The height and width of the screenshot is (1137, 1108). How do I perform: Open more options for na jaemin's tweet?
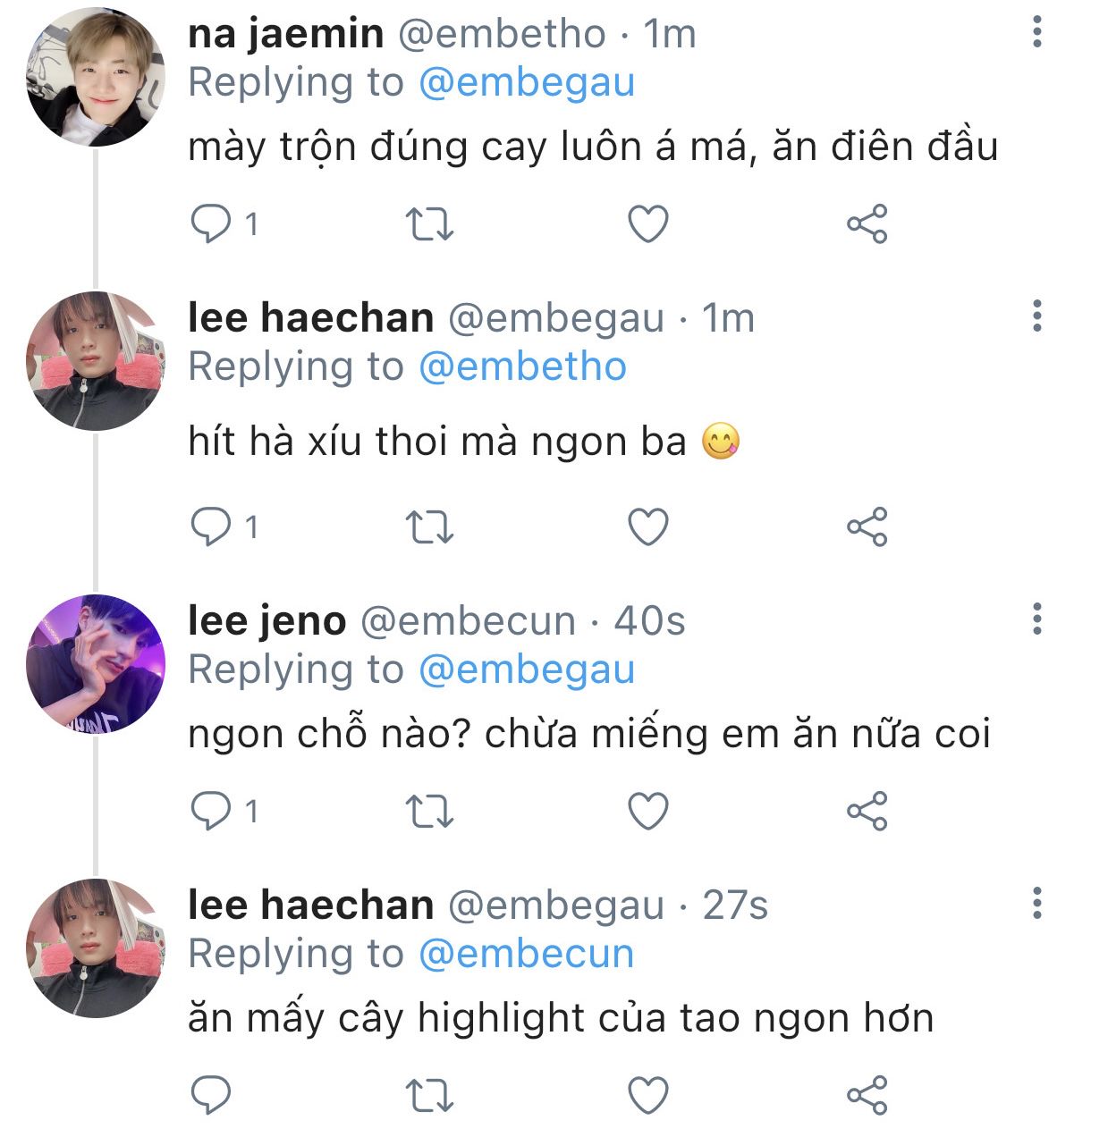1037,31
